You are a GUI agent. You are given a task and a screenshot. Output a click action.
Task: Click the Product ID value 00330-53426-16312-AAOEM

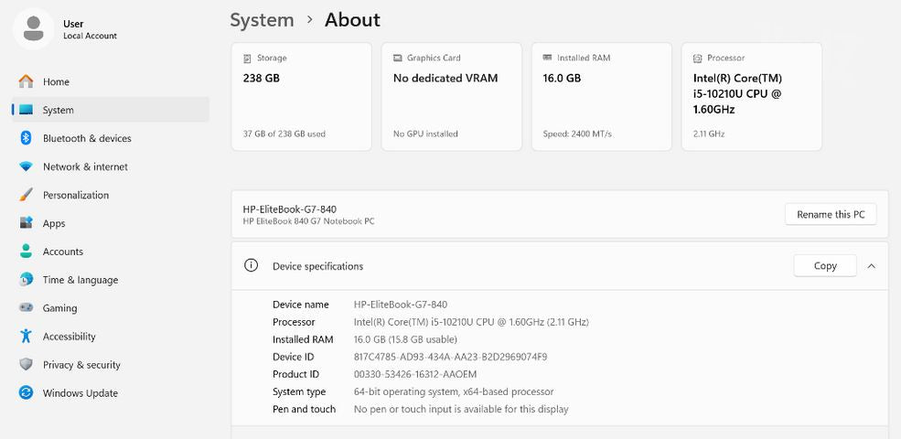point(415,374)
